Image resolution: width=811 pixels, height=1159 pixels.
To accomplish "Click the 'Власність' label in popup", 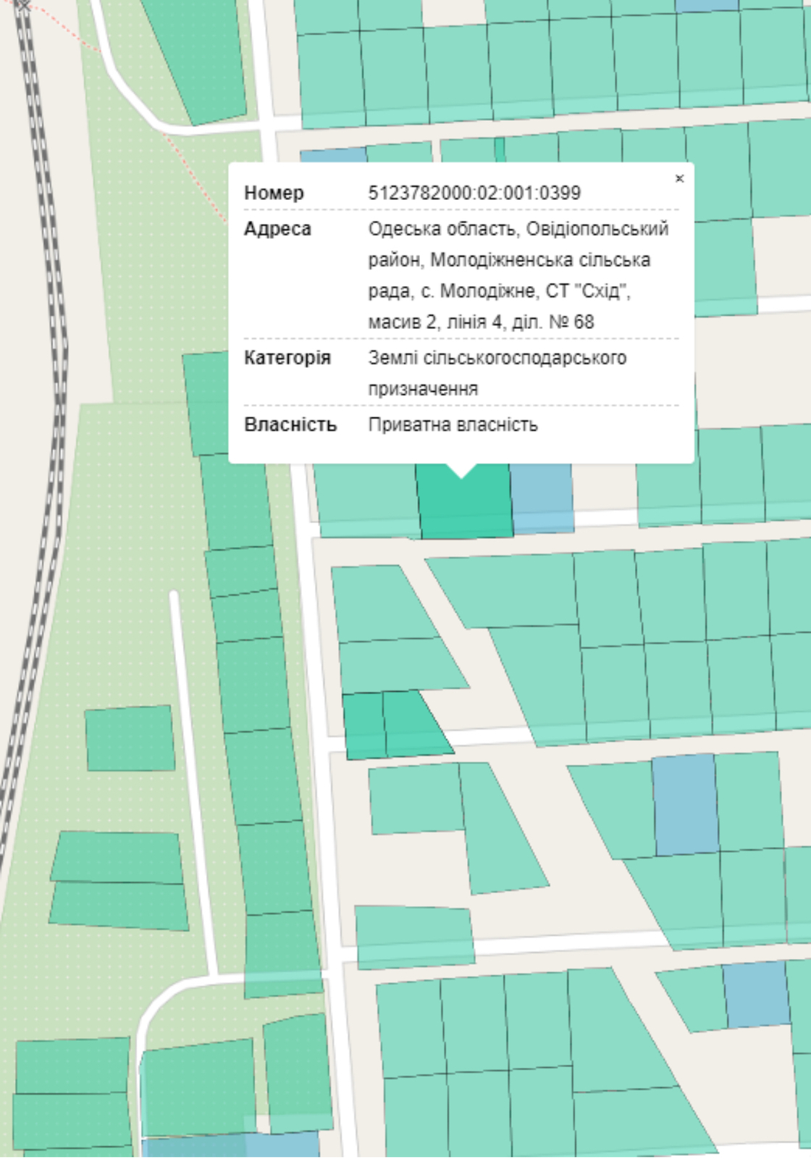I will pos(290,424).
